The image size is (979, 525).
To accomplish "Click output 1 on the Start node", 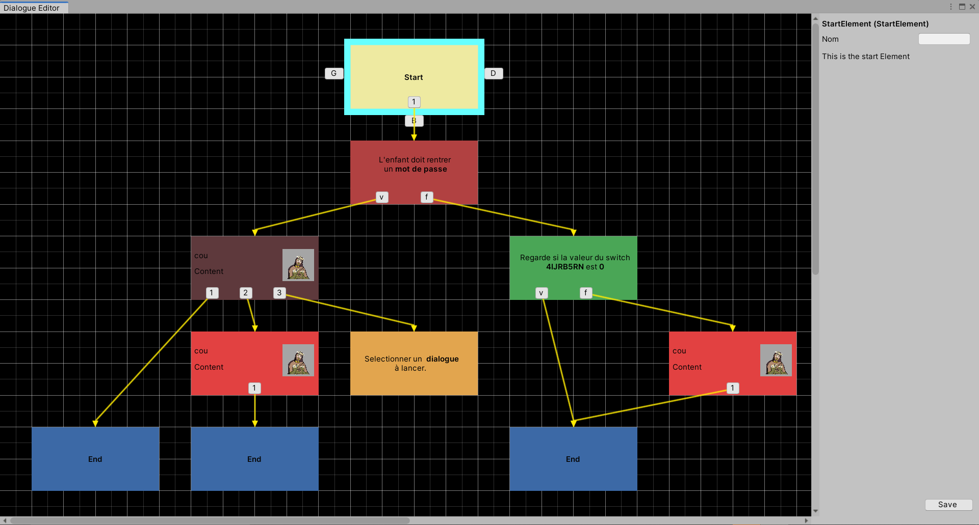I will 414,101.
